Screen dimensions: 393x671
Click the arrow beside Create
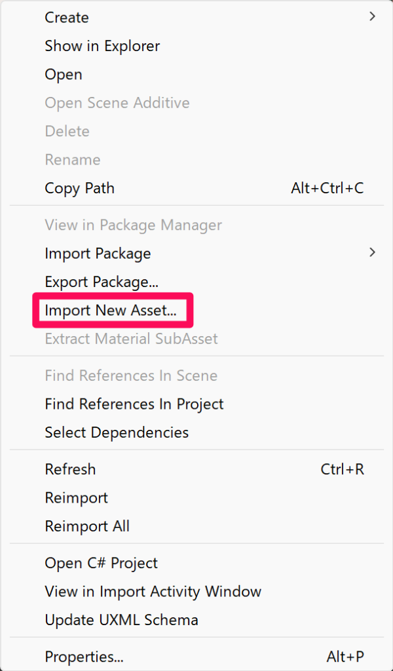point(372,16)
